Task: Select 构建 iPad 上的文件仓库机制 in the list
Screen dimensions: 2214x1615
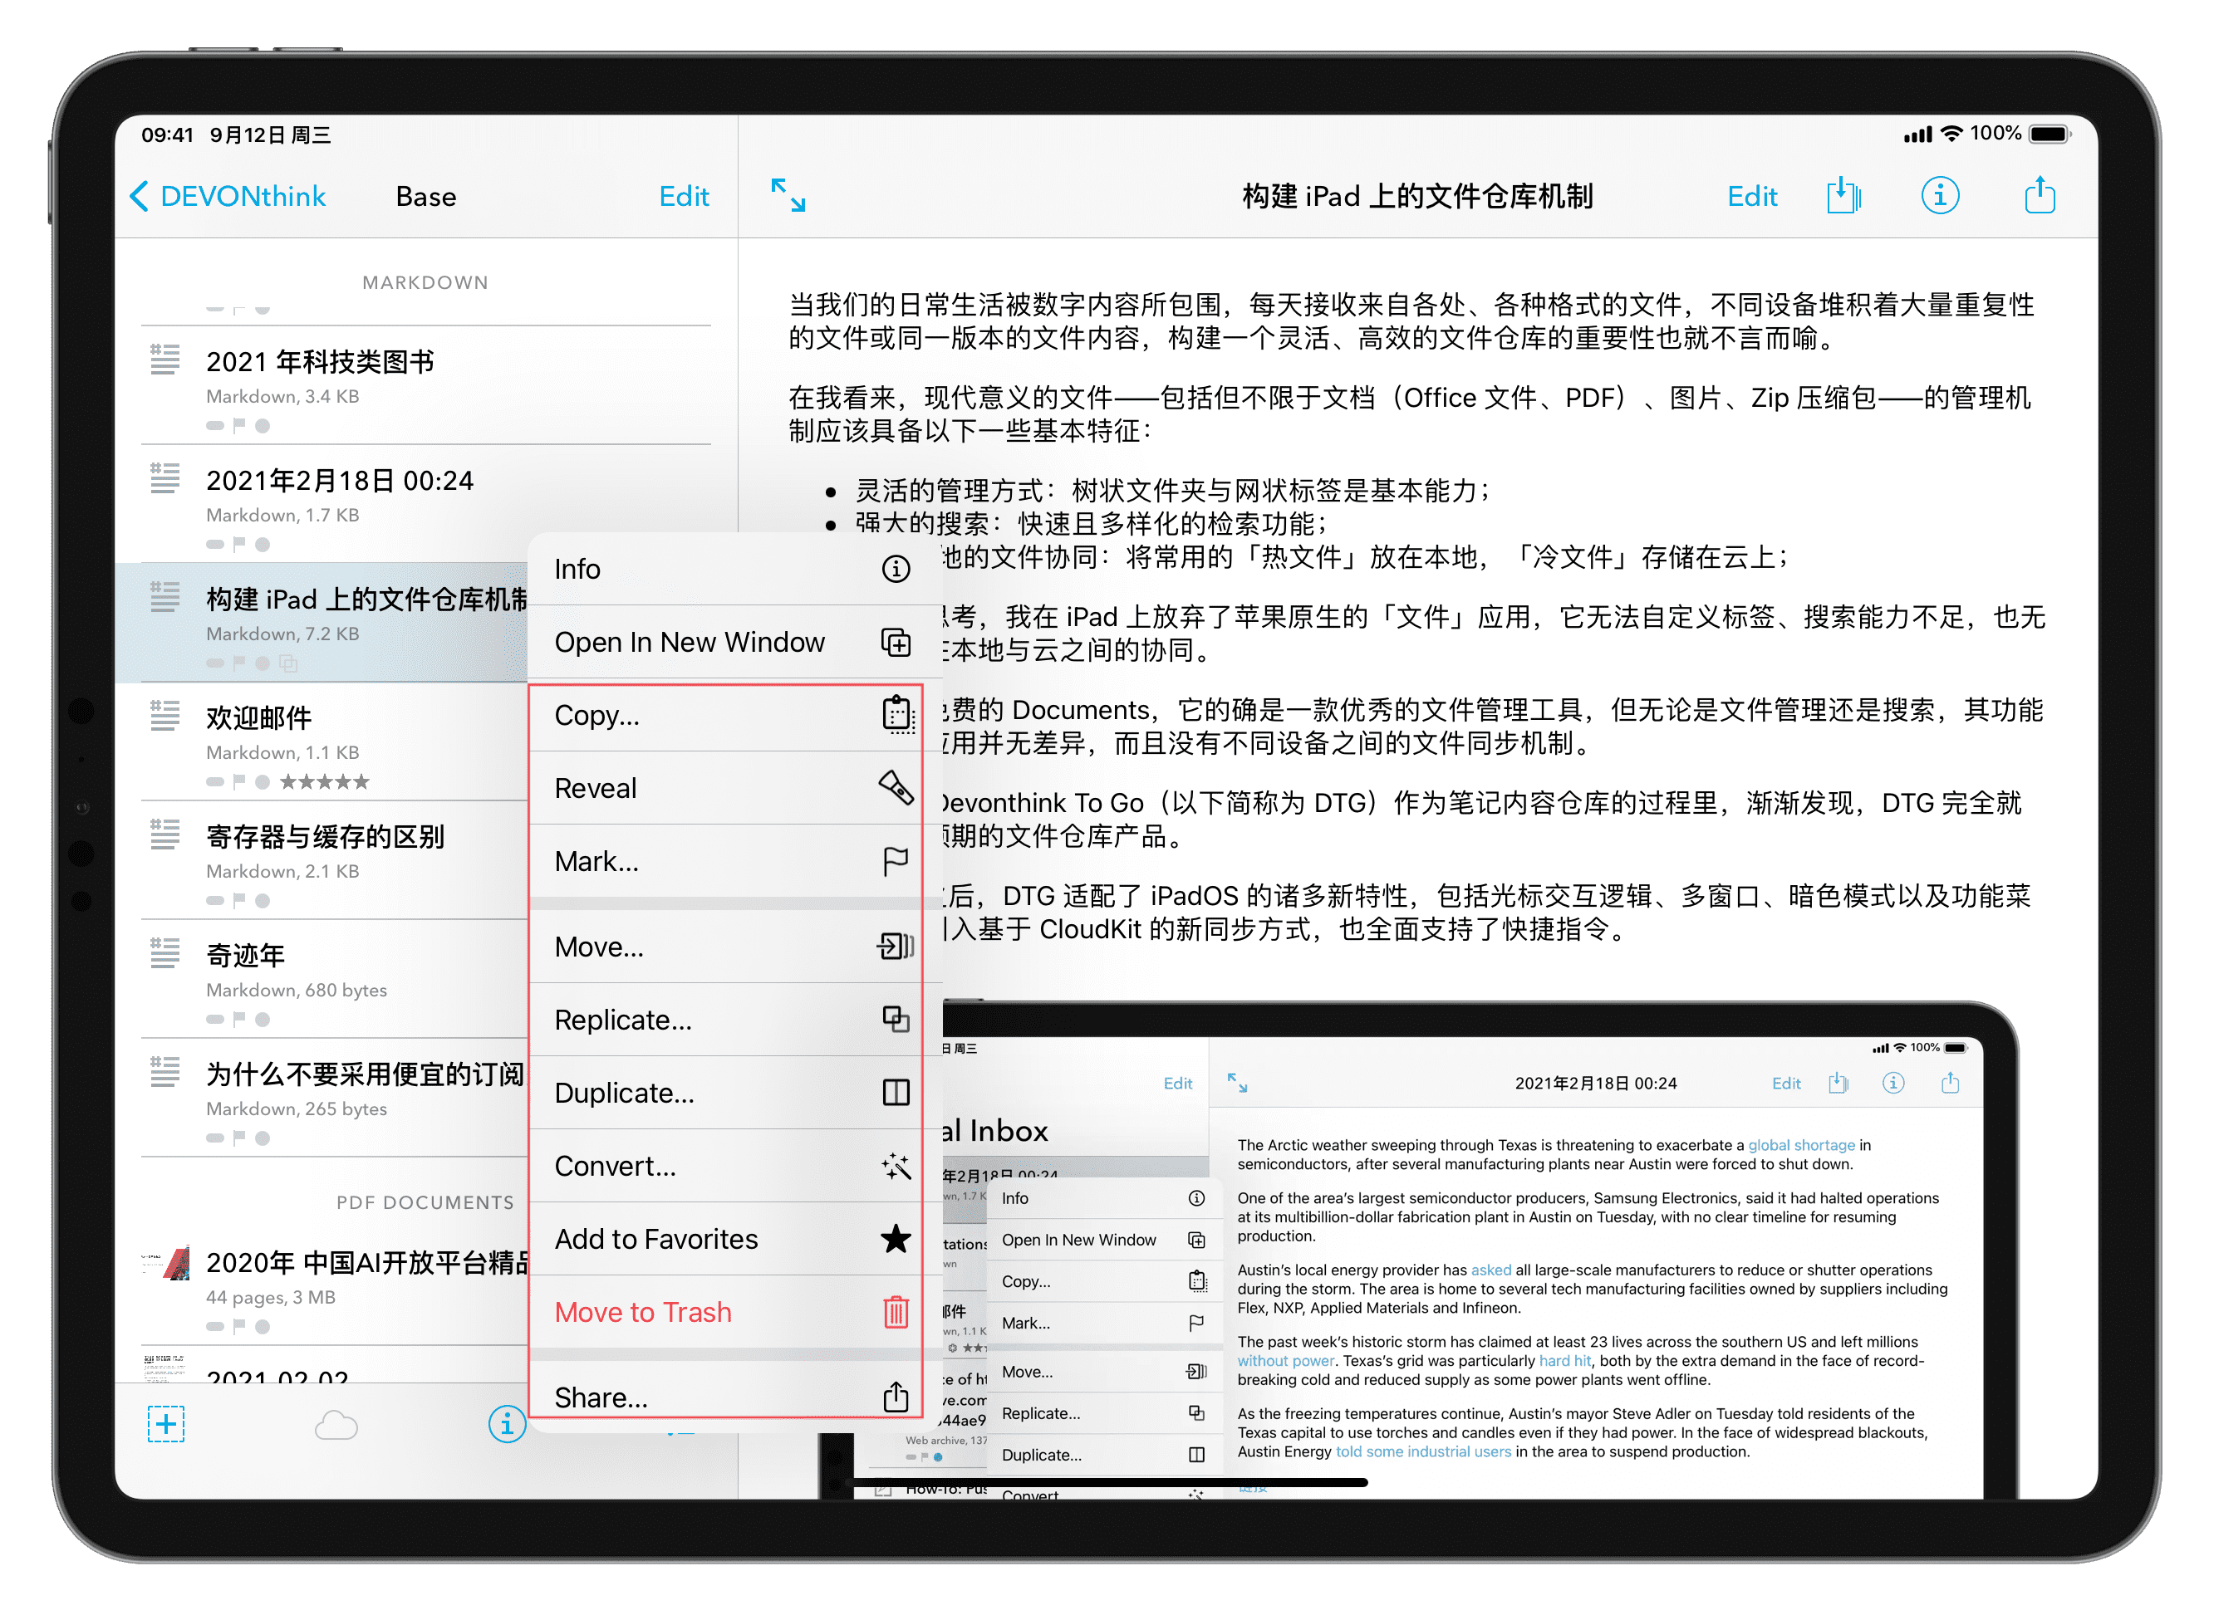Action: 322,622
